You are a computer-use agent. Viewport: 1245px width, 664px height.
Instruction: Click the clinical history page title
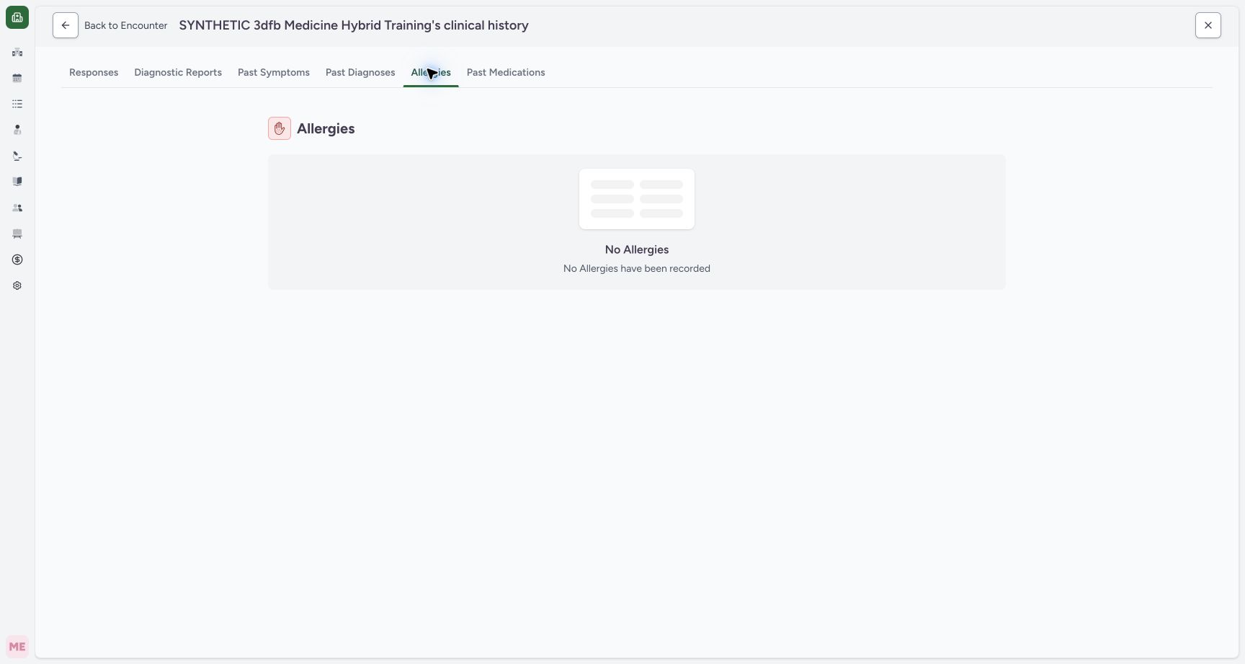tap(354, 25)
